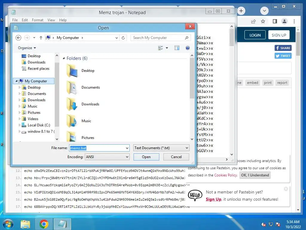Open the Notepad Edit menu

(25, 20)
